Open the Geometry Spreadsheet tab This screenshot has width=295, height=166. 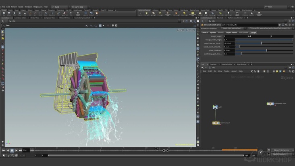(82, 18)
